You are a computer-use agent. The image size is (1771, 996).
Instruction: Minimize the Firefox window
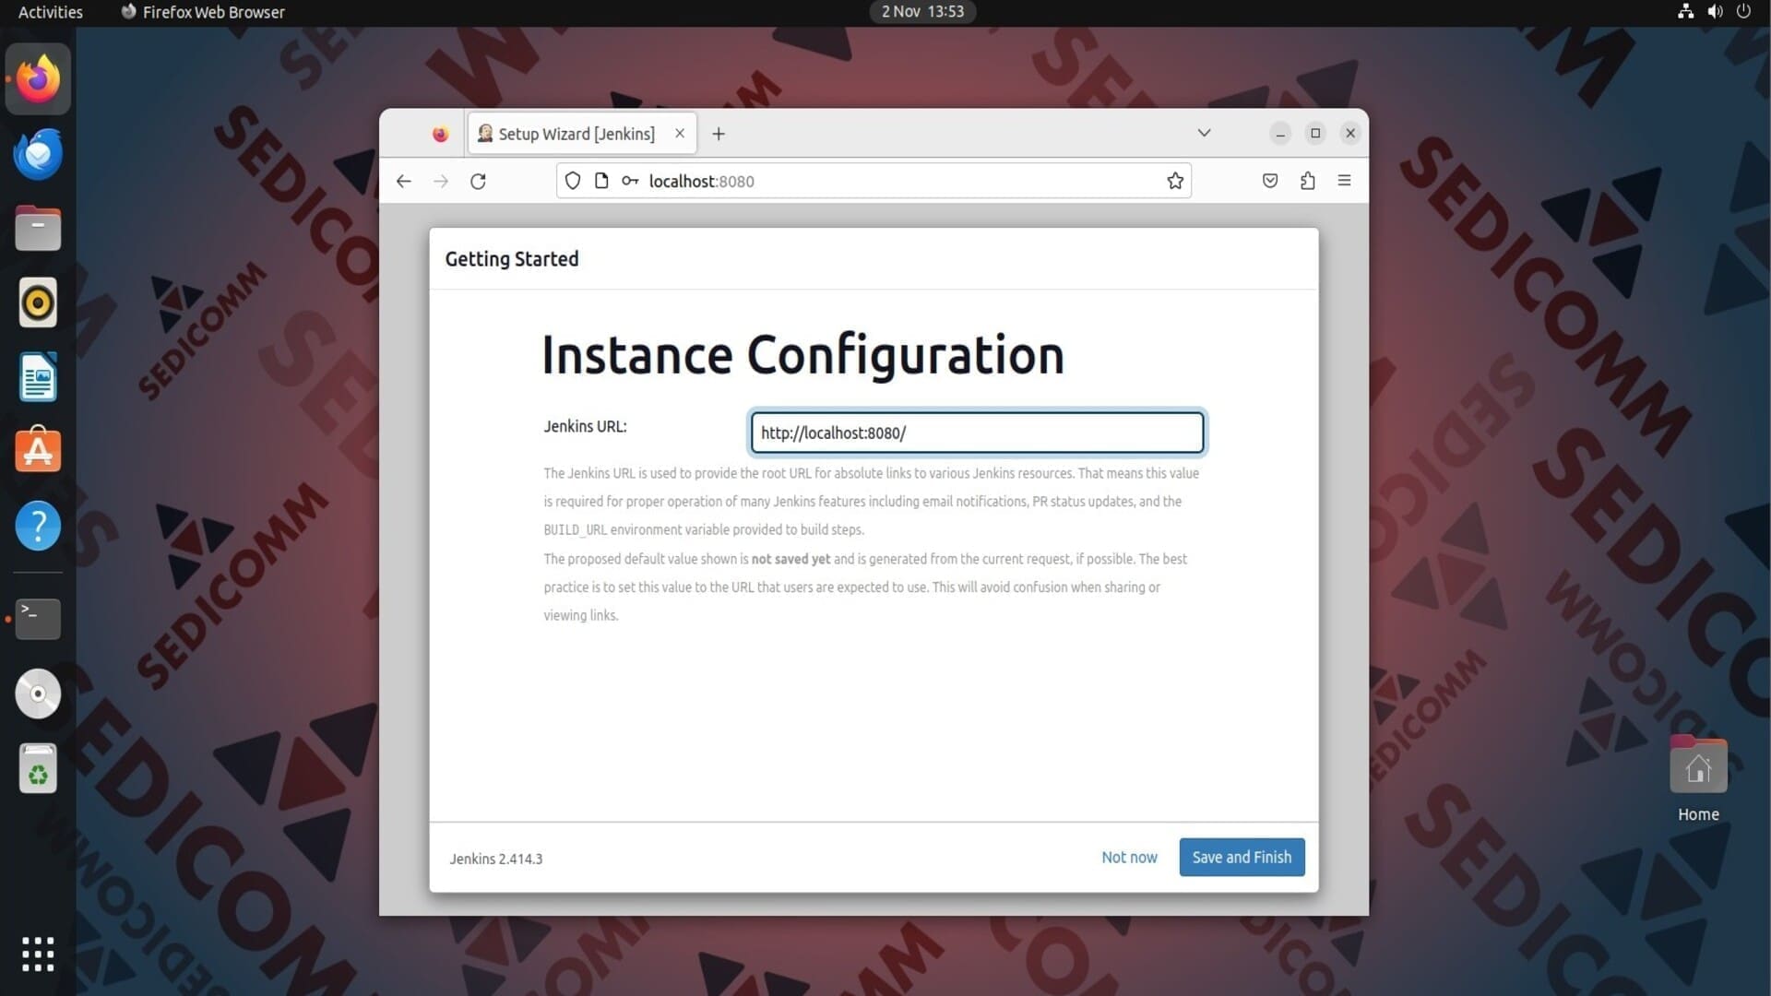tap(1280, 134)
